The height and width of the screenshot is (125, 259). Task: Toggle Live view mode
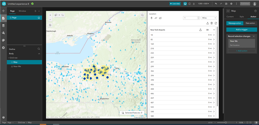[x=175, y=4]
